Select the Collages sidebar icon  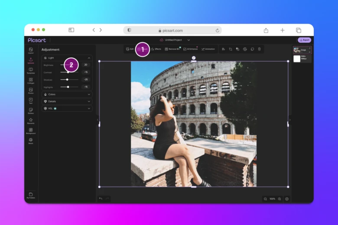click(x=31, y=80)
